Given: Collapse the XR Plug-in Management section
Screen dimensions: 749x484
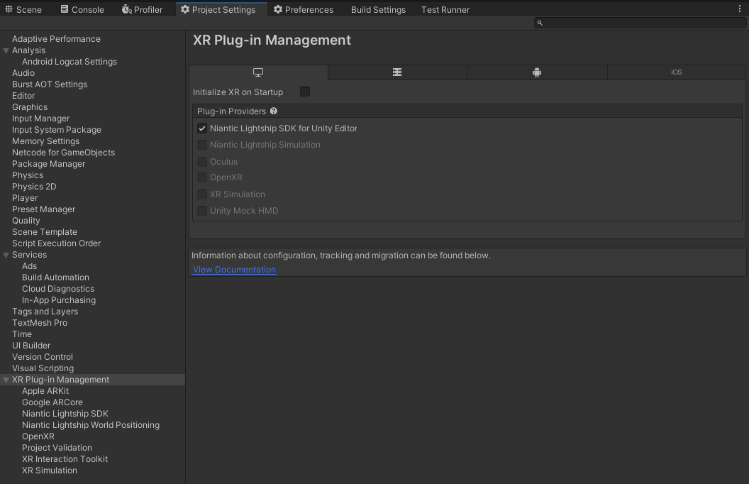Looking at the screenshot, I should tap(6, 380).
